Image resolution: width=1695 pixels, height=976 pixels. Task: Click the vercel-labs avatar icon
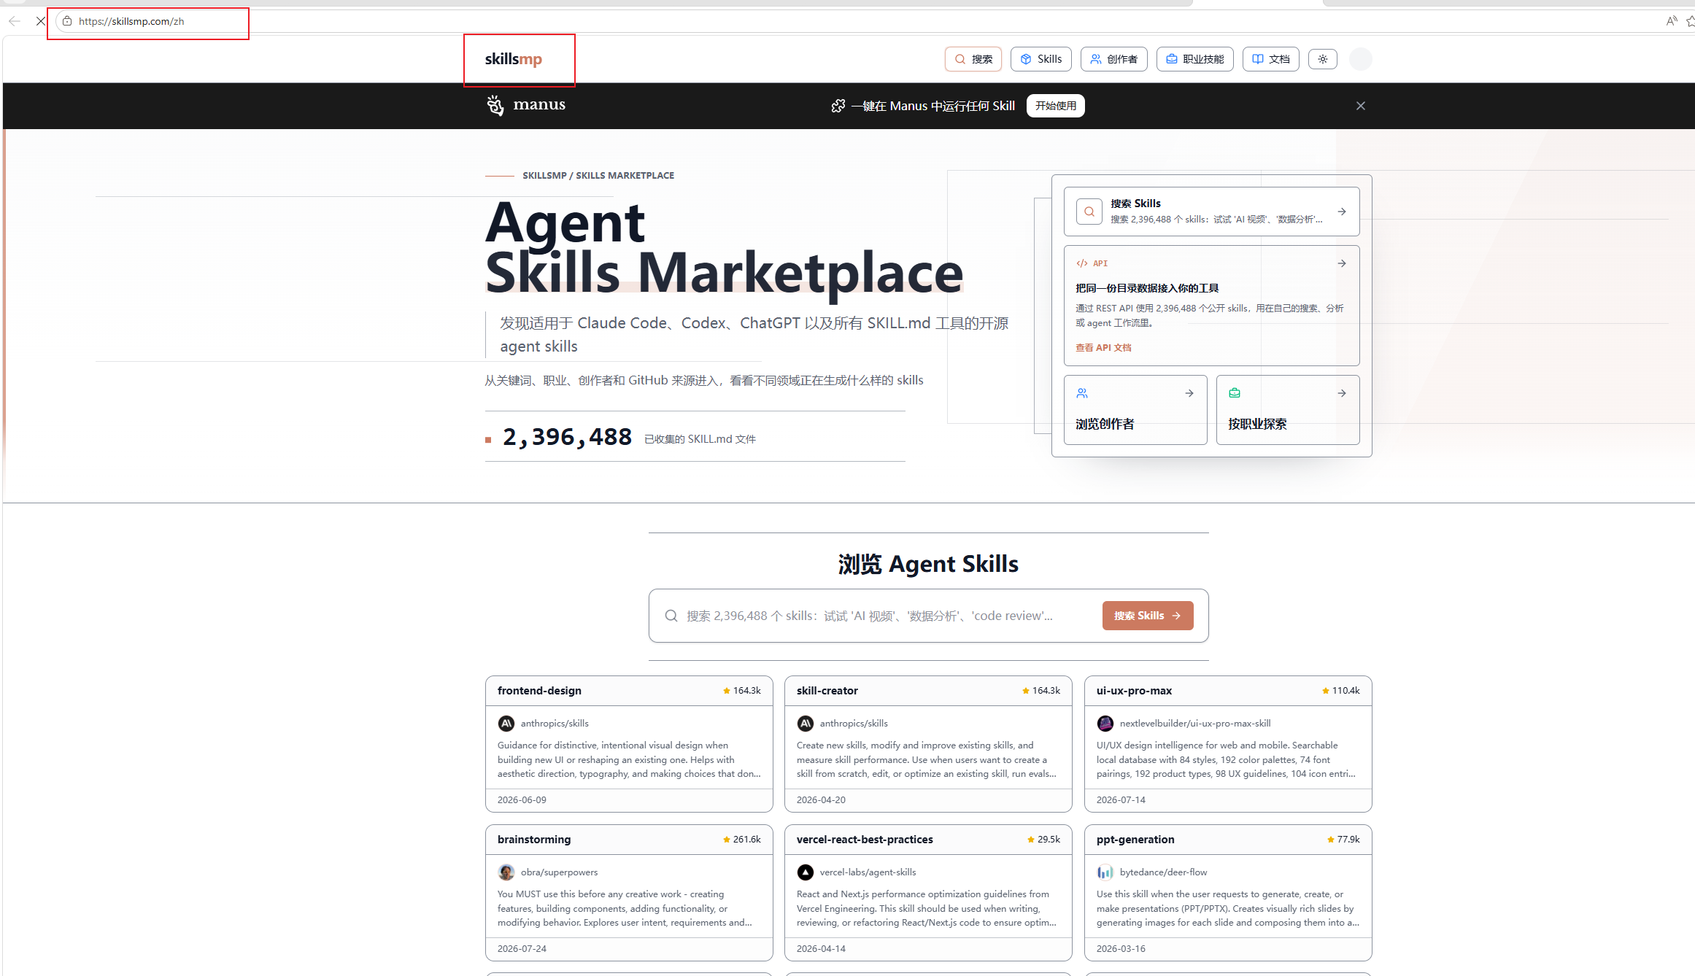pyautogui.click(x=806, y=872)
